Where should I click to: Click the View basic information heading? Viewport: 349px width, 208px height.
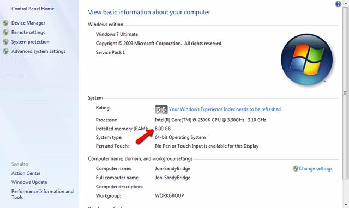[x=149, y=12]
